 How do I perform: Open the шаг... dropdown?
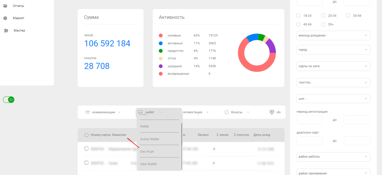334,99
